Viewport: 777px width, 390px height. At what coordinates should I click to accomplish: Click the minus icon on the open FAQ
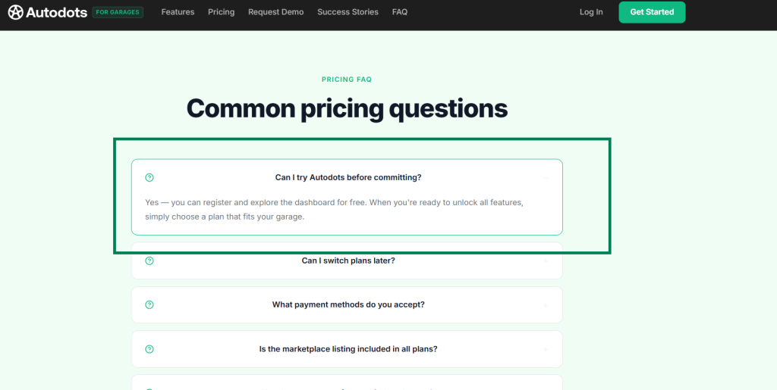tap(545, 178)
